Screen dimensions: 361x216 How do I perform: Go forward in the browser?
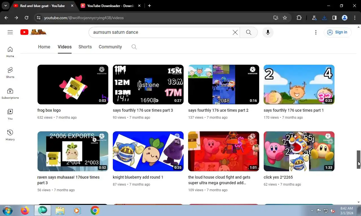pyautogui.click(x=16, y=18)
